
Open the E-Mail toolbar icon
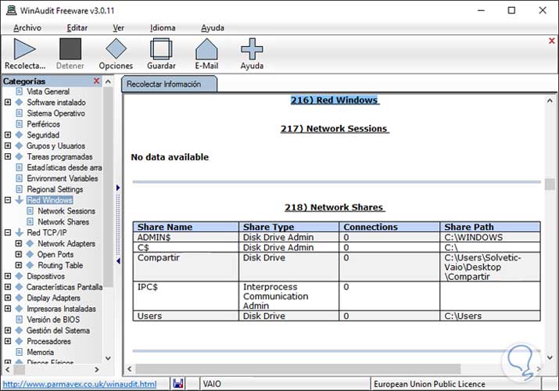point(206,49)
